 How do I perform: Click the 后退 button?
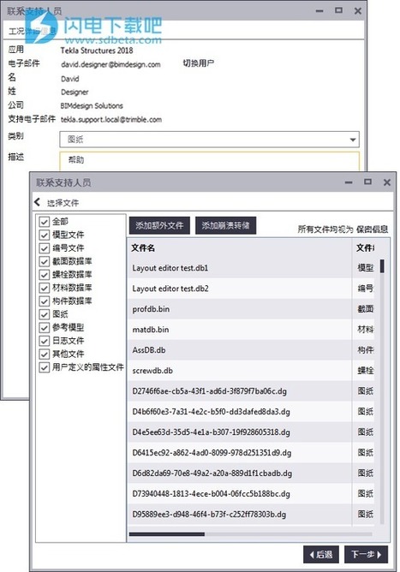coord(321,555)
